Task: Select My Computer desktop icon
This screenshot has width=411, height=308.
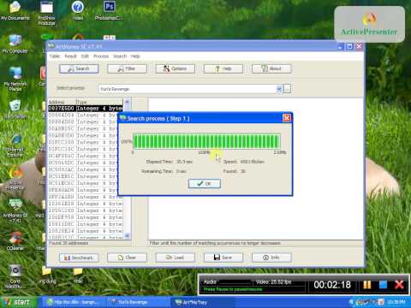Action: (x=15, y=44)
